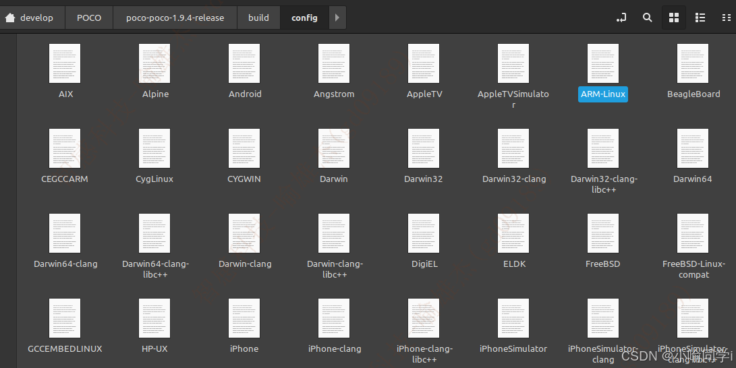Click the ELDK file name label
Image resolution: width=736 pixels, height=368 pixels.
515,264
